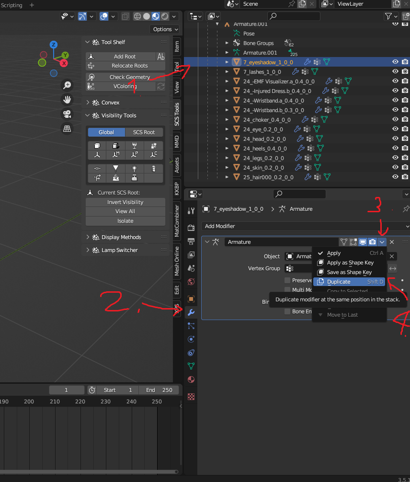Click the timeline End frame field
This screenshot has height=482, width=410.
tap(159, 390)
